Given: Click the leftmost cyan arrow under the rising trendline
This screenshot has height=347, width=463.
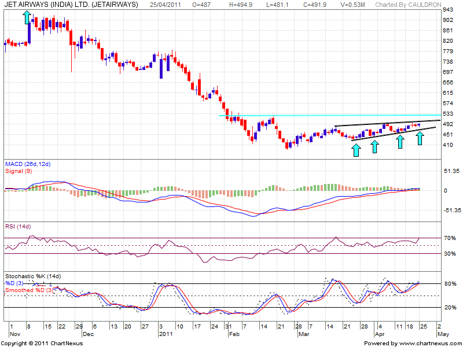Looking at the screenshot, I should (x=356, y=150).
